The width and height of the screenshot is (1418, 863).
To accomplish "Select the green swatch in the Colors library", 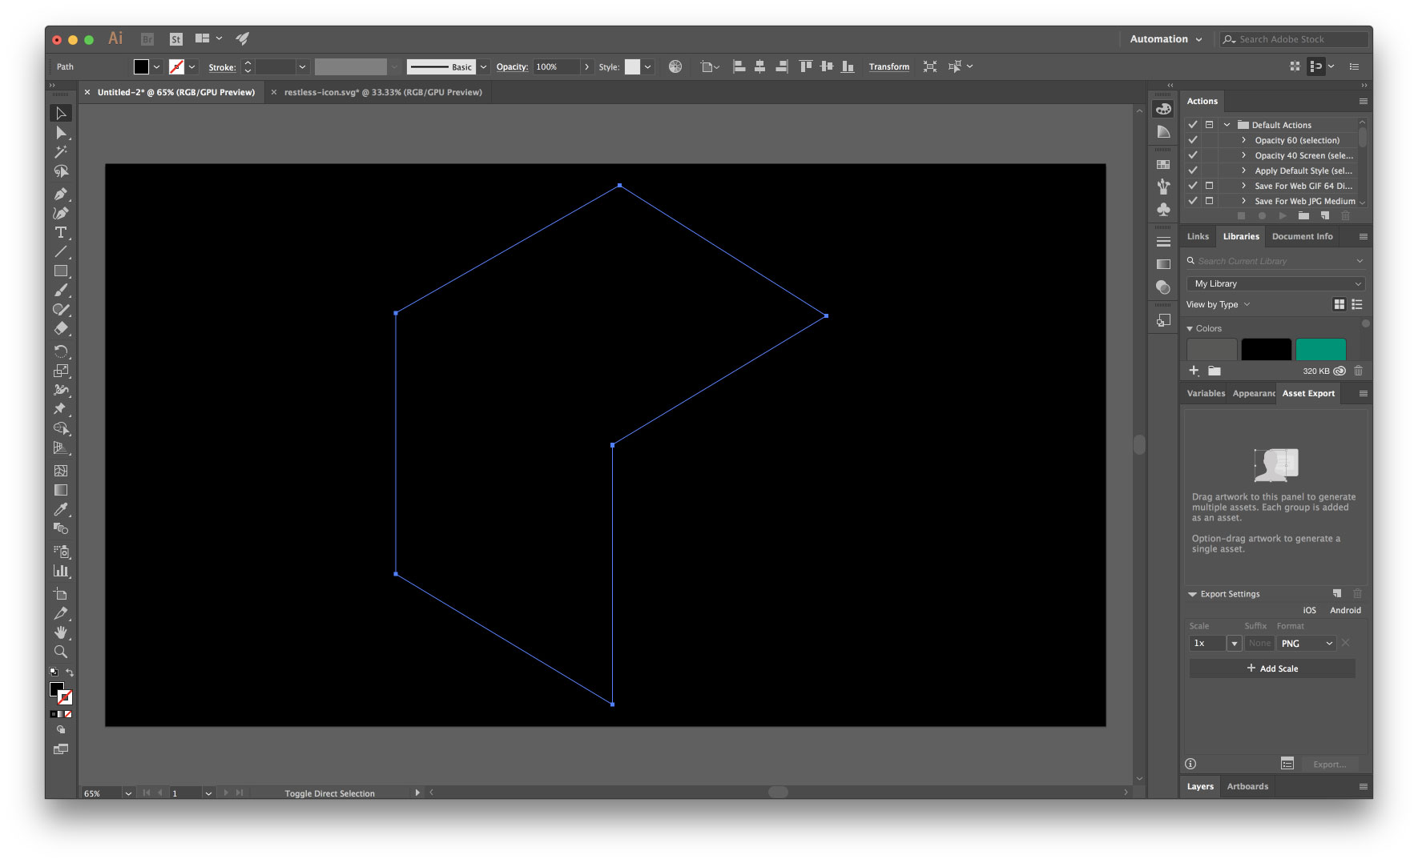I will (x=1320, y=349).
